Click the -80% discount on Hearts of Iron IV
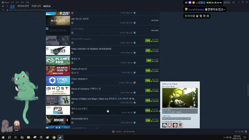 click(148, 71)
